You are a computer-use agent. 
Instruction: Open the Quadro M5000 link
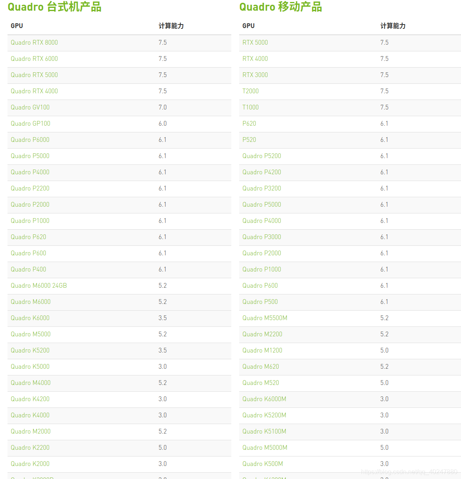tap(31, 334)
